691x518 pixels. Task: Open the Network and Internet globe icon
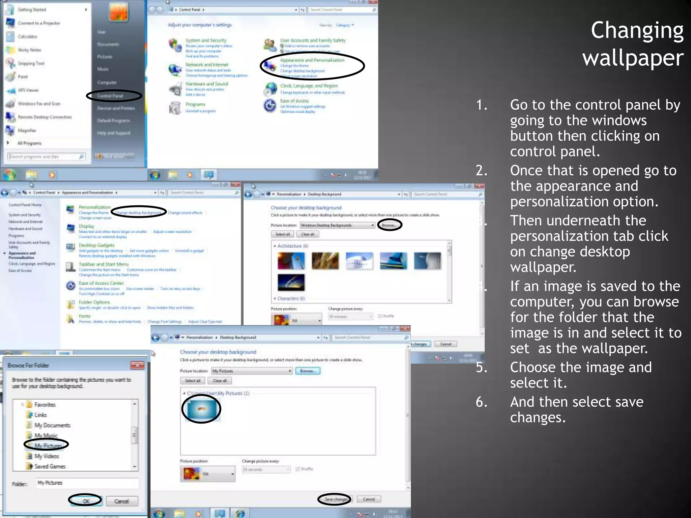tap(175, 69)
